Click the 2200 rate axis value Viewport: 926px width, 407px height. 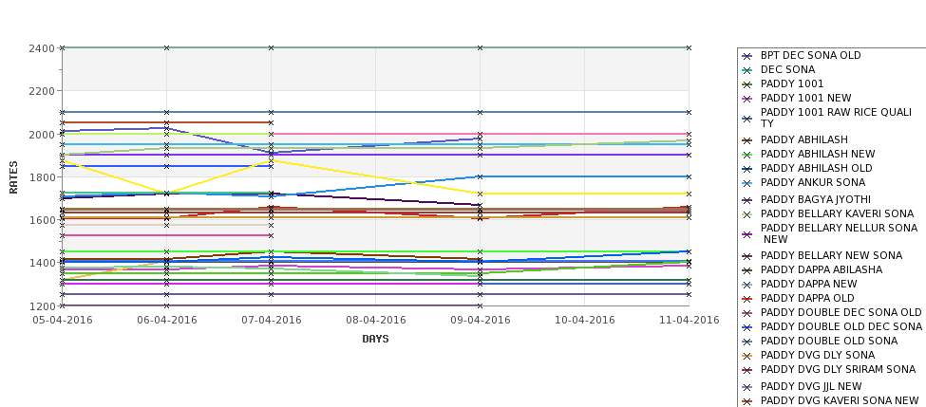(x=42, y=91)
